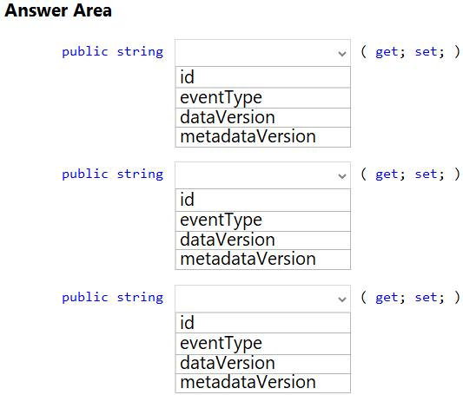The height and width of the screenshot is (395, 463).
Task: Choose 'eventType' in the first dropdown list
Action: [x=263, y=98]
